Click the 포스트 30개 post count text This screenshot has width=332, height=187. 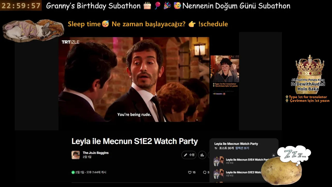[226, 148]
